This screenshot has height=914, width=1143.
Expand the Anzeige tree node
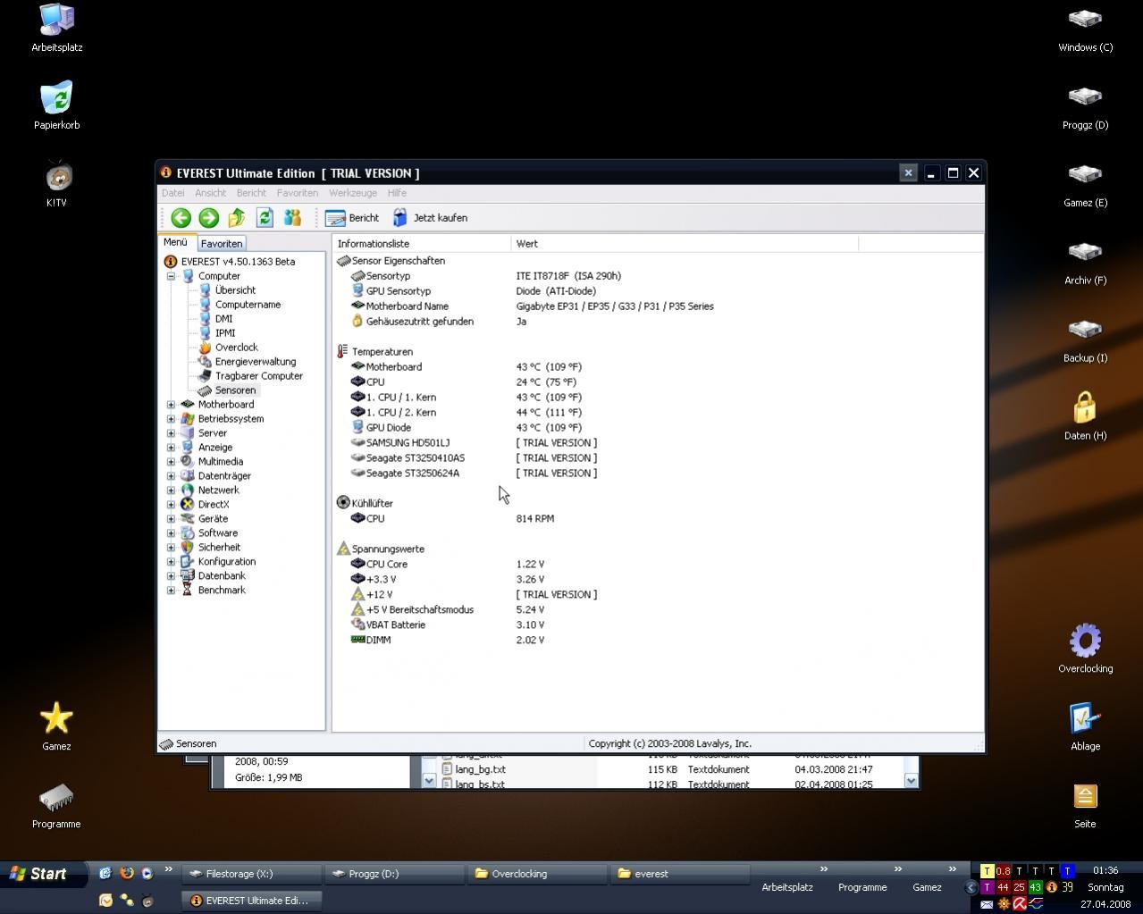171,448
